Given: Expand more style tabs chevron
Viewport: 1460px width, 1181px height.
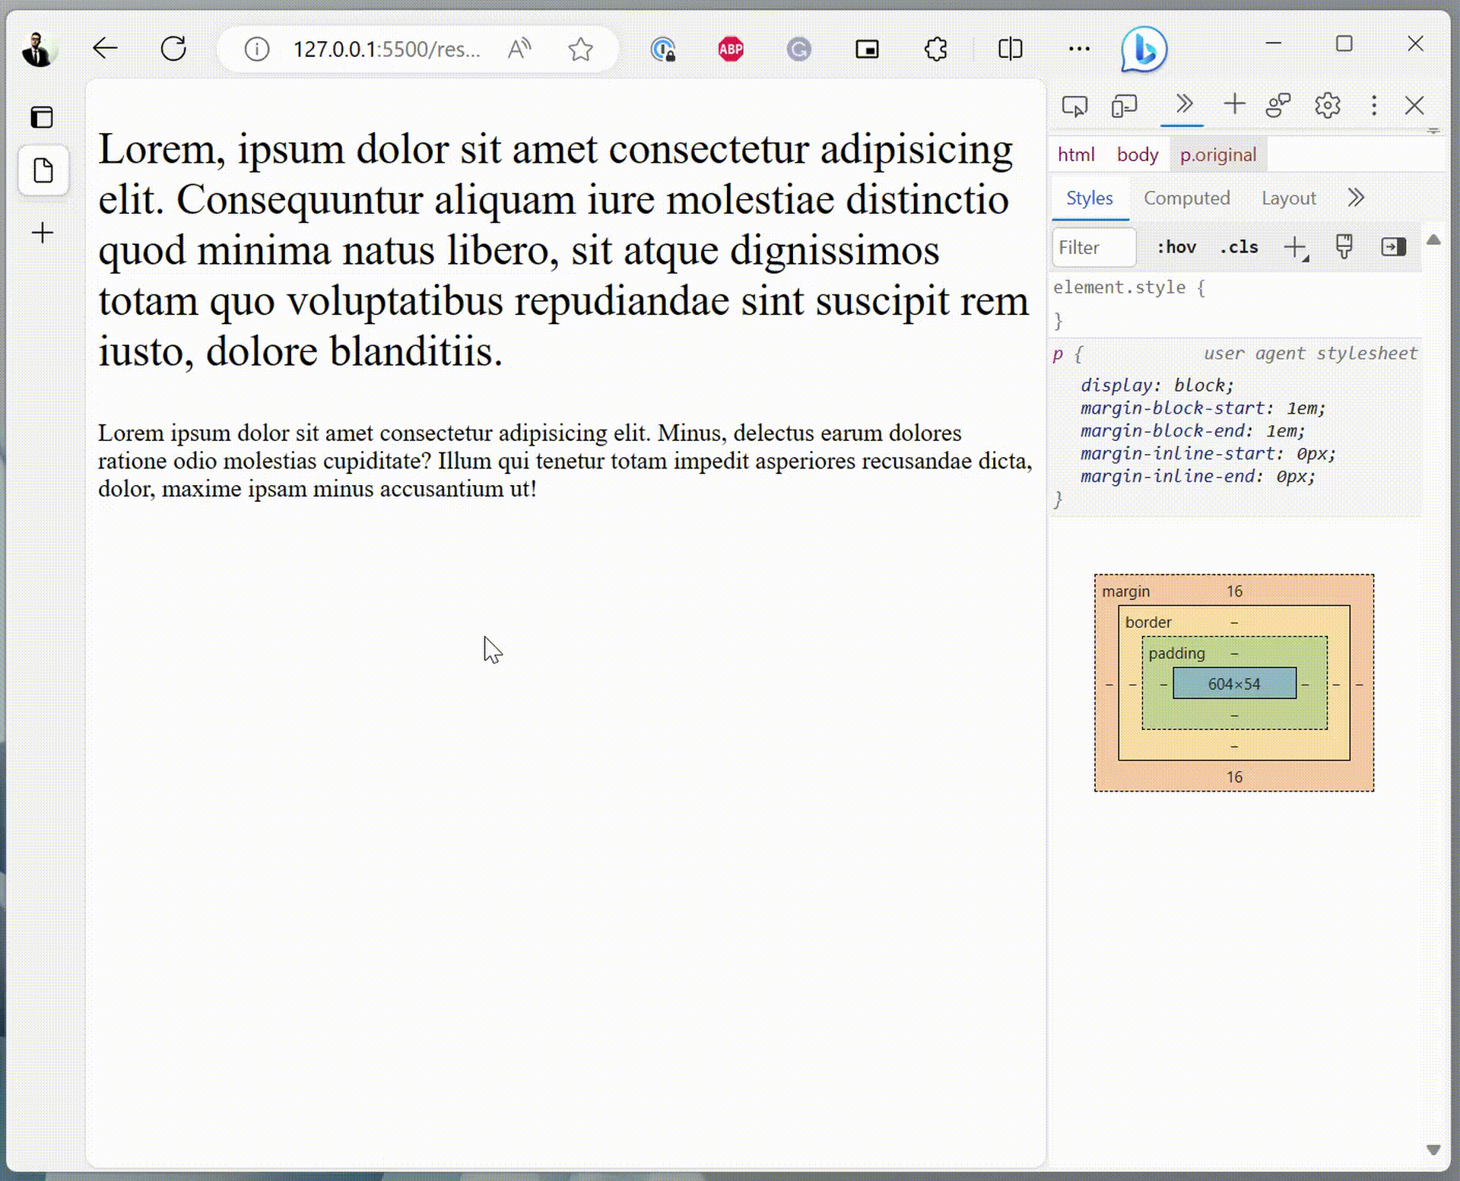Looking at the screenshot, I should pos(1356,198).
